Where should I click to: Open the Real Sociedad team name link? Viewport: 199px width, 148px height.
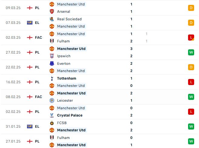tap(69, 19)
